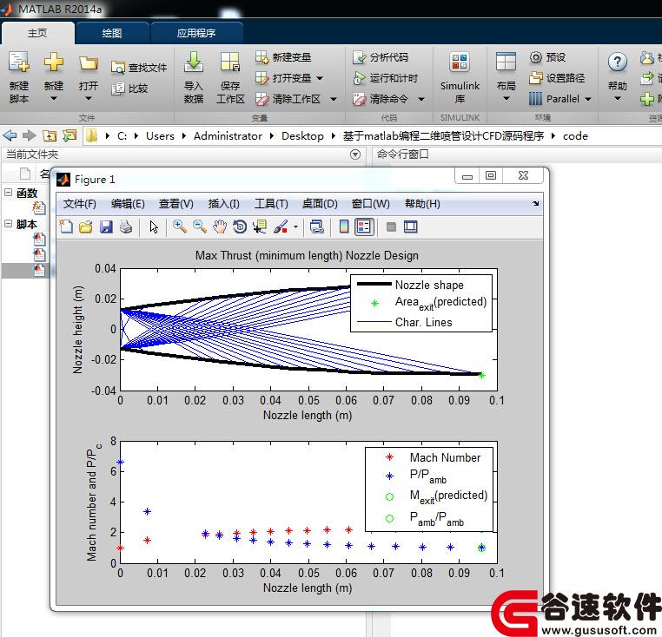Click Hide Plot Tools icon
The image size is (662, 637).
coord(391,227)
